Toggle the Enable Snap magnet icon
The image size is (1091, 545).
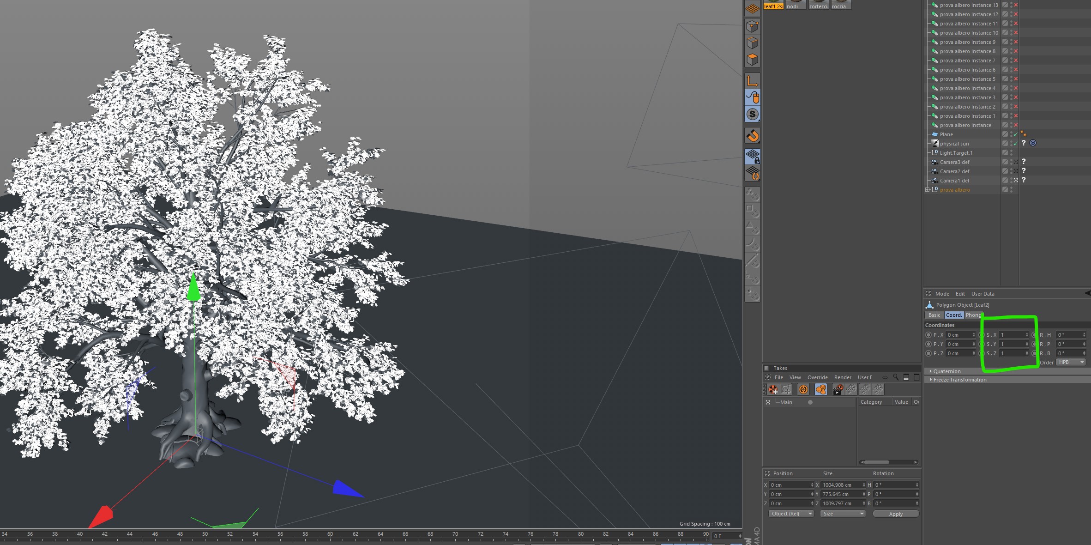[753, 136]
